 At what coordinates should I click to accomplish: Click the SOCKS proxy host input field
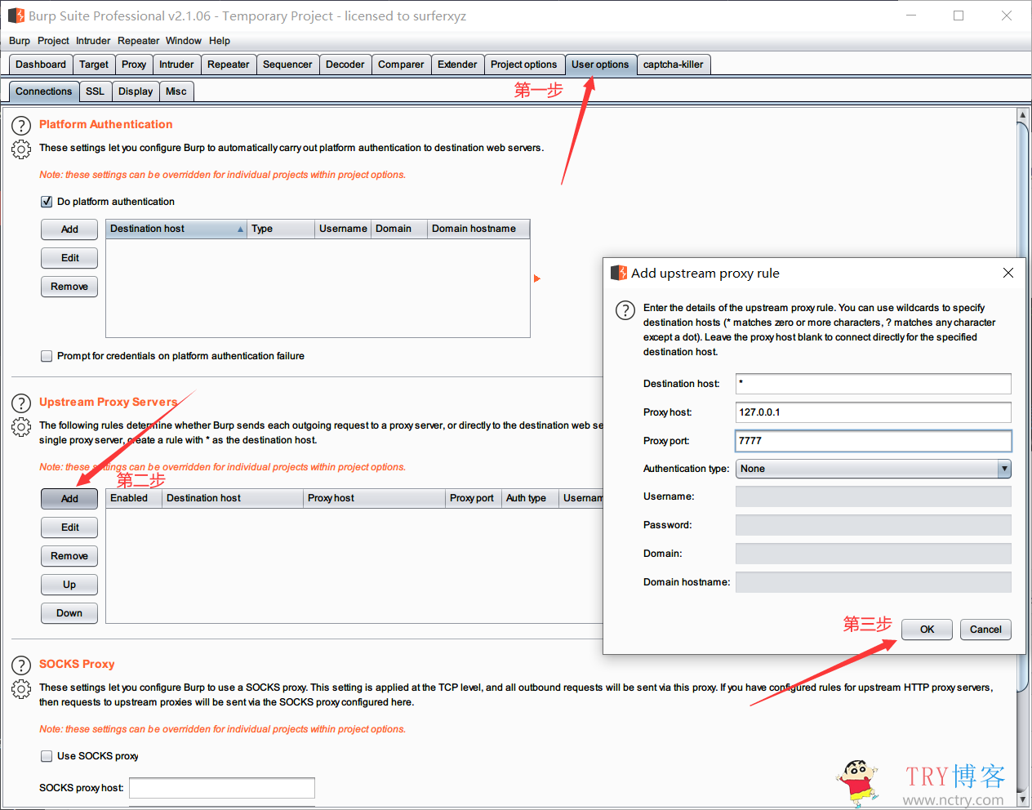222,788
